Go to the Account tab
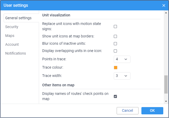 coord(12,44)
